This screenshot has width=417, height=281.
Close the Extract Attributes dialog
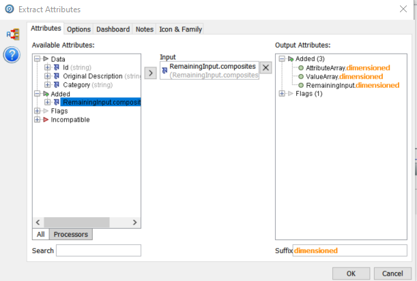click(403, 9)
